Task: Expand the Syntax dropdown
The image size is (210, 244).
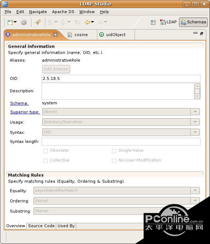Action: point(195,132)
